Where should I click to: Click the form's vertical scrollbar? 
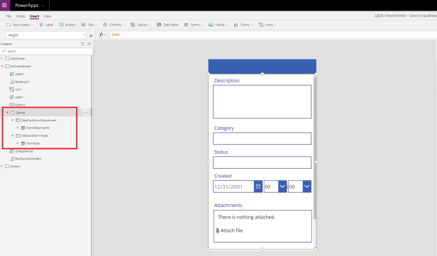tap(315, 148)
